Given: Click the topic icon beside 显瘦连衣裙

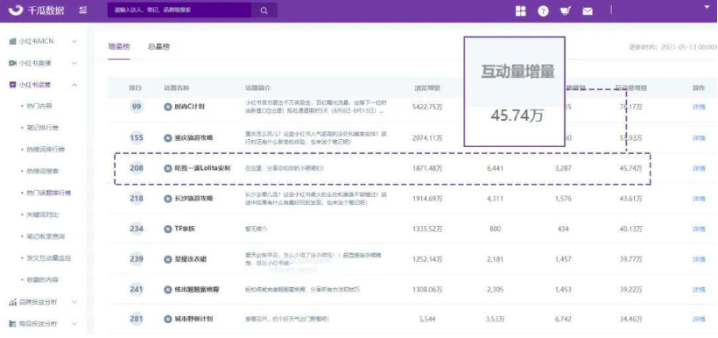Looking at the screenshot, I should coord(168,259).
